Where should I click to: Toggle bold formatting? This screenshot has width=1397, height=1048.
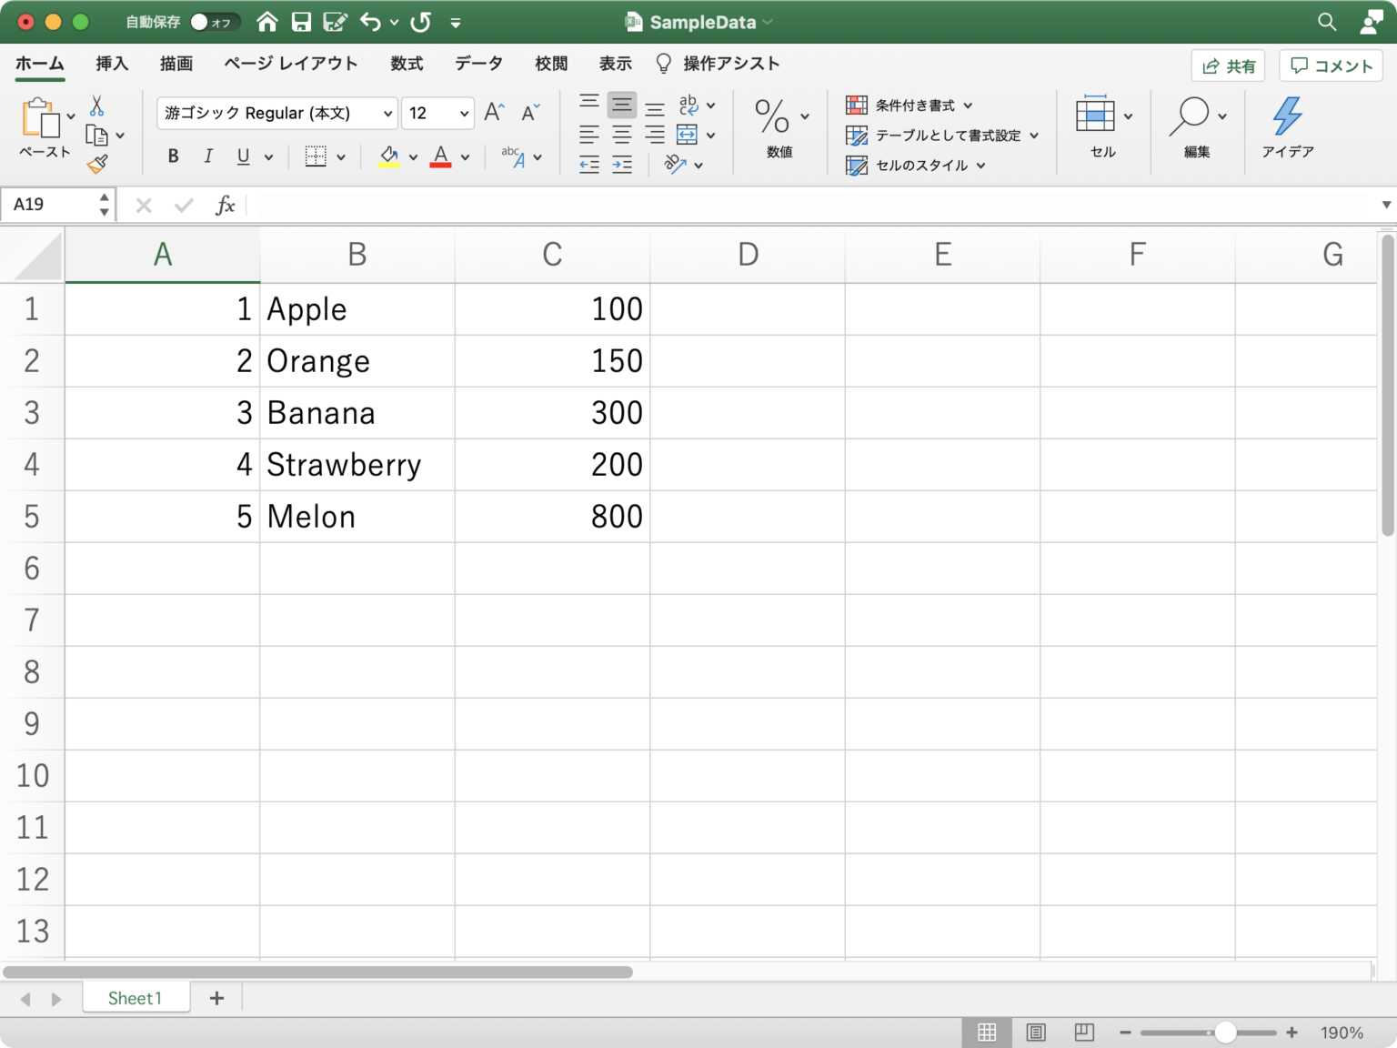point(173,156)
